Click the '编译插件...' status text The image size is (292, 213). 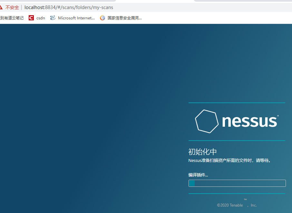point(198,175)
